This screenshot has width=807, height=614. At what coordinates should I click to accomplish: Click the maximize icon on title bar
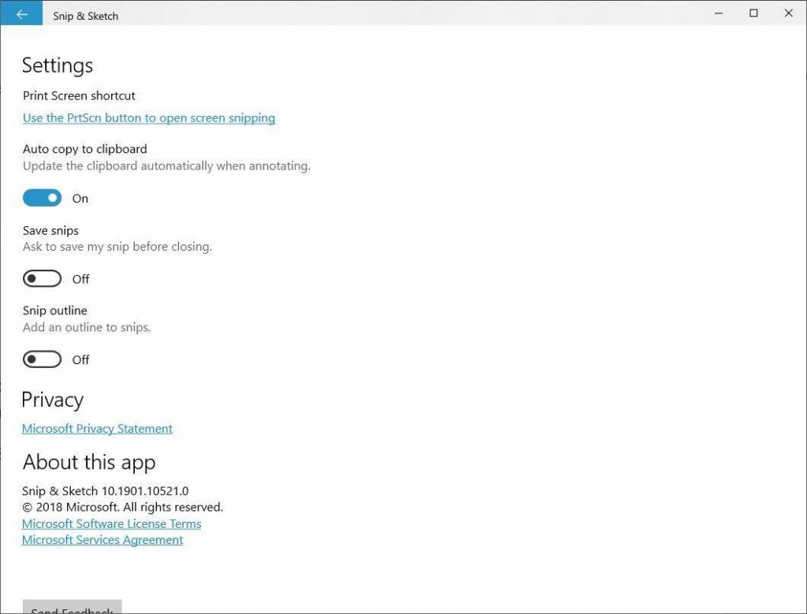click(x=753, y=13)
